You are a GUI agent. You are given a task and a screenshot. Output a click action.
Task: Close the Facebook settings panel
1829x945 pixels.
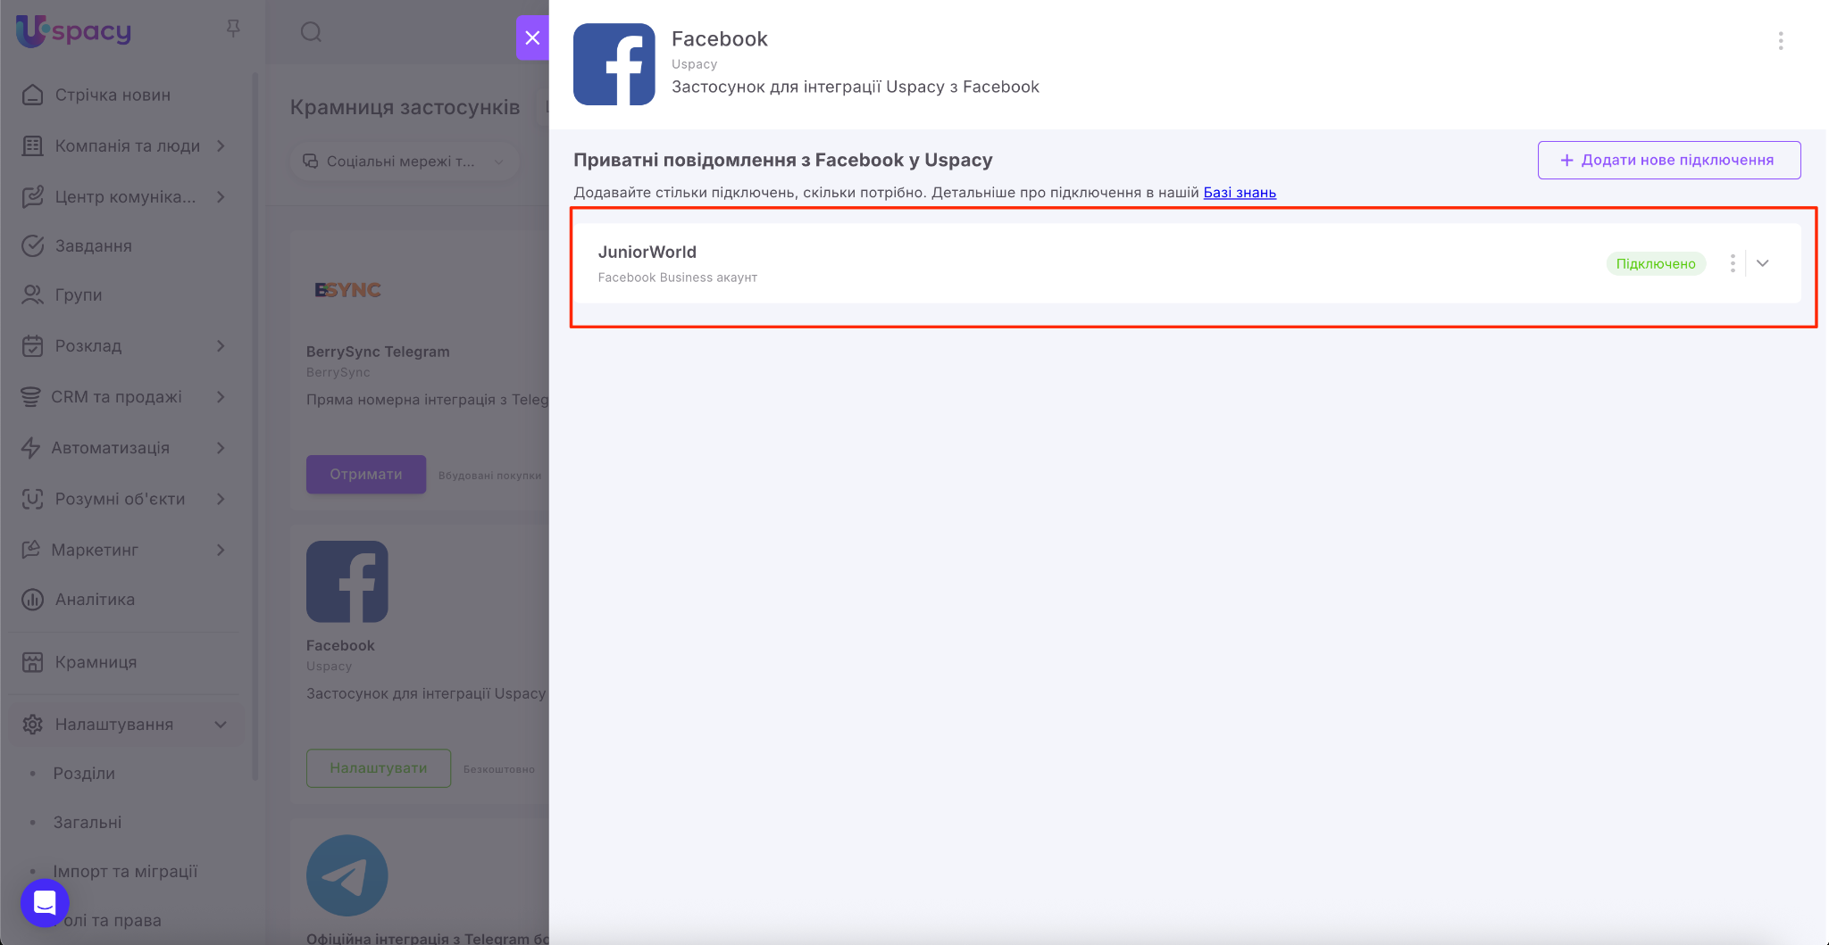point(532,37)
